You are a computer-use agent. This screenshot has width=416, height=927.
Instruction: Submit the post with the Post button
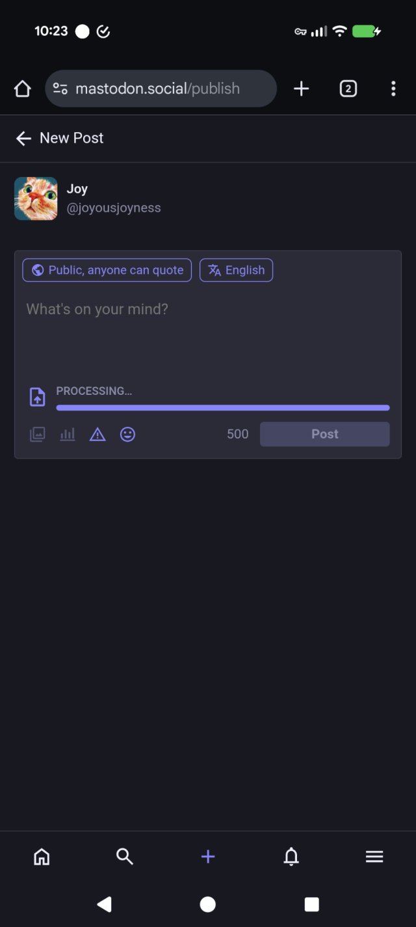pyautogui.click(x=324, y=434)
